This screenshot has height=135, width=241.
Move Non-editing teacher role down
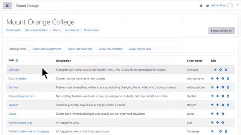218,96
